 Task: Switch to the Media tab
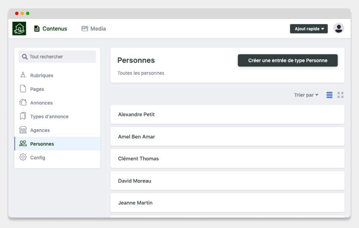click(x=94, y=29)
